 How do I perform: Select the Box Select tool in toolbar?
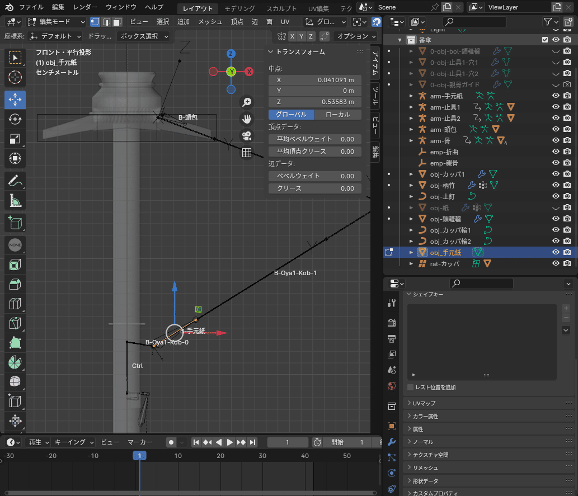coord(15,58)
